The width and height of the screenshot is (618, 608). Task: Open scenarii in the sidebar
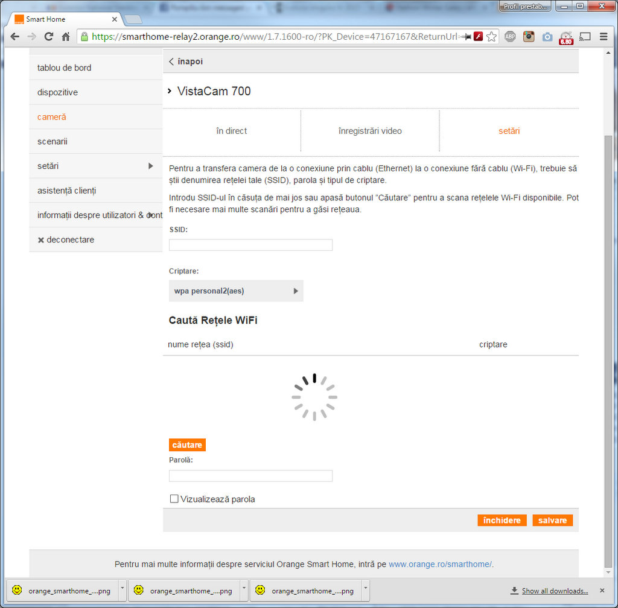click(x=96, y=141)
